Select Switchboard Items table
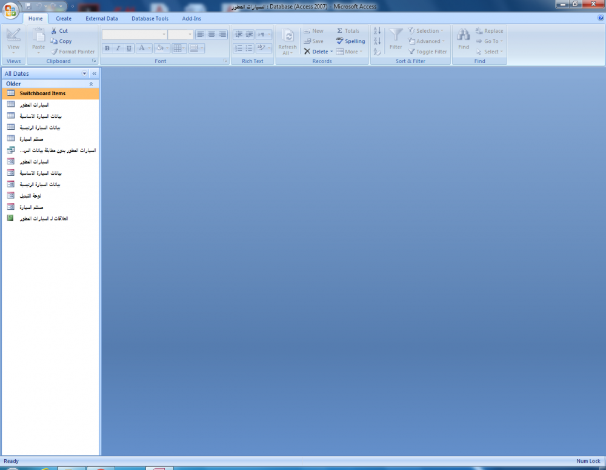 [50, 93]
